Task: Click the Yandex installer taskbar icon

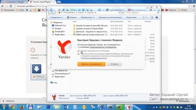Action: pos(129,107)
